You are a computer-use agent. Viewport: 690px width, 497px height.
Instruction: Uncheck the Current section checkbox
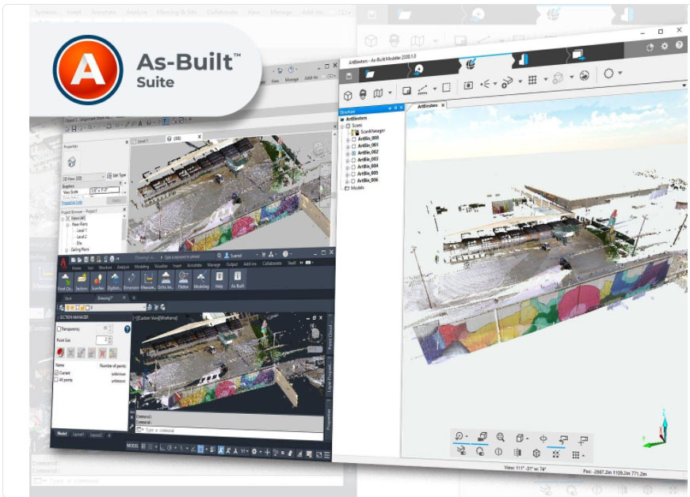pyautogui.click(x=56, y=372)
